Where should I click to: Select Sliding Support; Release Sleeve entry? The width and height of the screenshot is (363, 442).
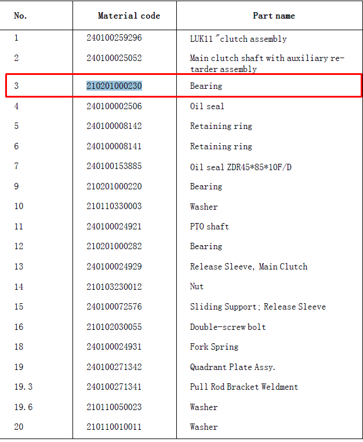click(x=258, y=307)
